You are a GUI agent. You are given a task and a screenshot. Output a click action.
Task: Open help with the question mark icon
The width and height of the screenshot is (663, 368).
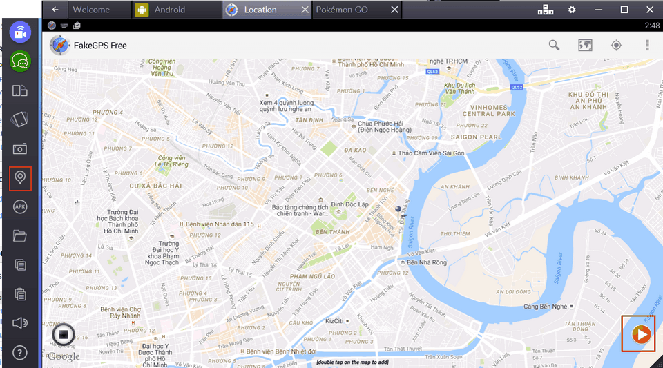tap(20, 352)
